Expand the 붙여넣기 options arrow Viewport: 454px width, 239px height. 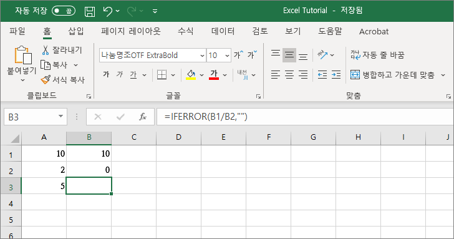(22, 80)
